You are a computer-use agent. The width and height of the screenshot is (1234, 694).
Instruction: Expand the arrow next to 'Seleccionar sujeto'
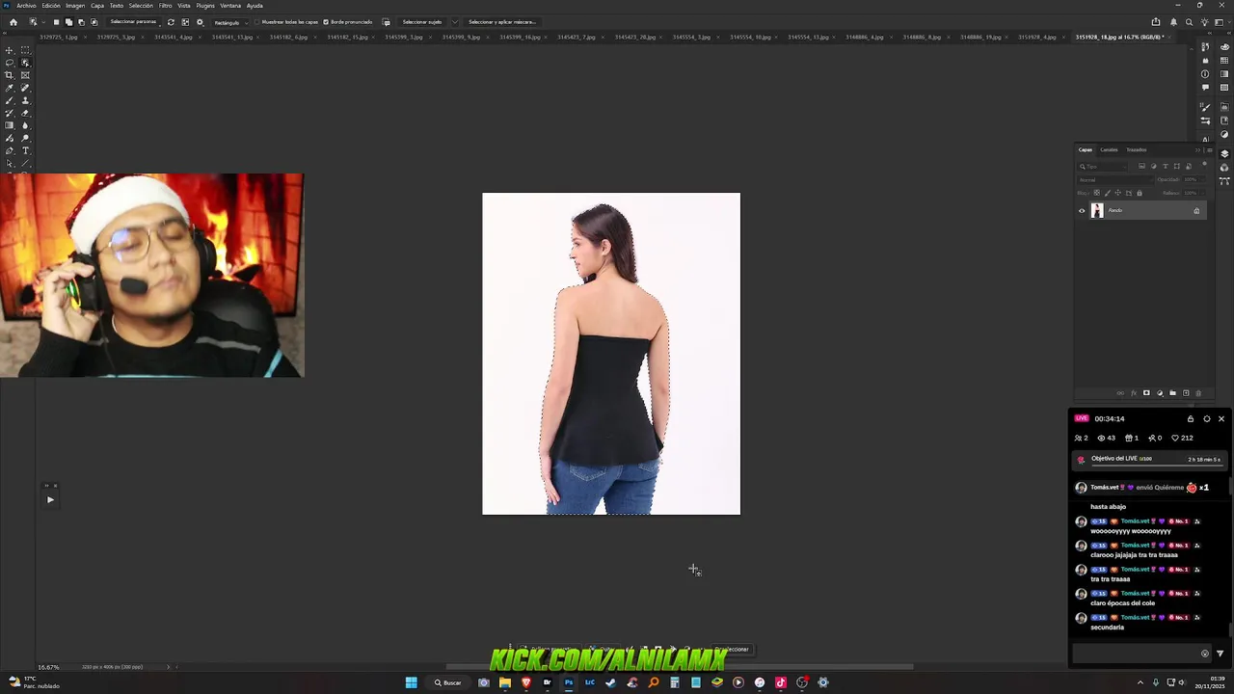tap(455, 22)
